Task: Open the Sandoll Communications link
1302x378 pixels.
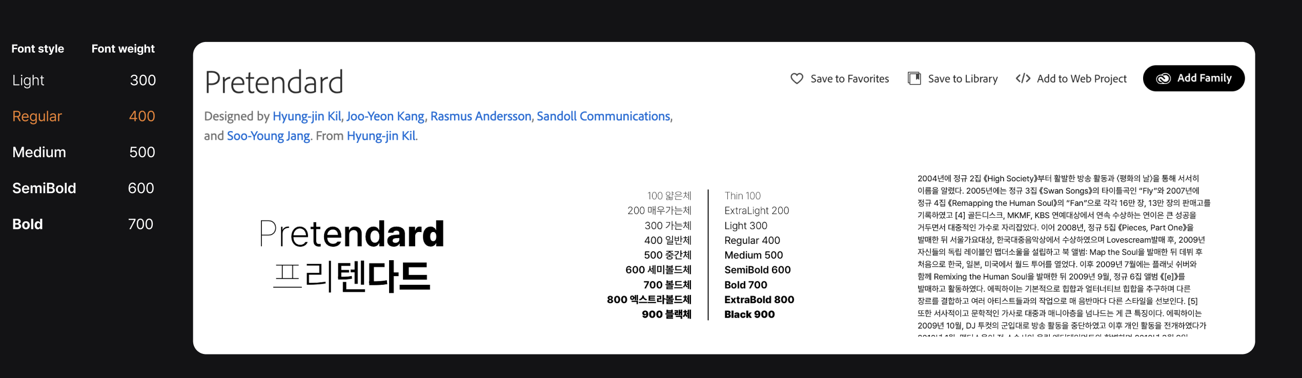Action: pos(603,116)
